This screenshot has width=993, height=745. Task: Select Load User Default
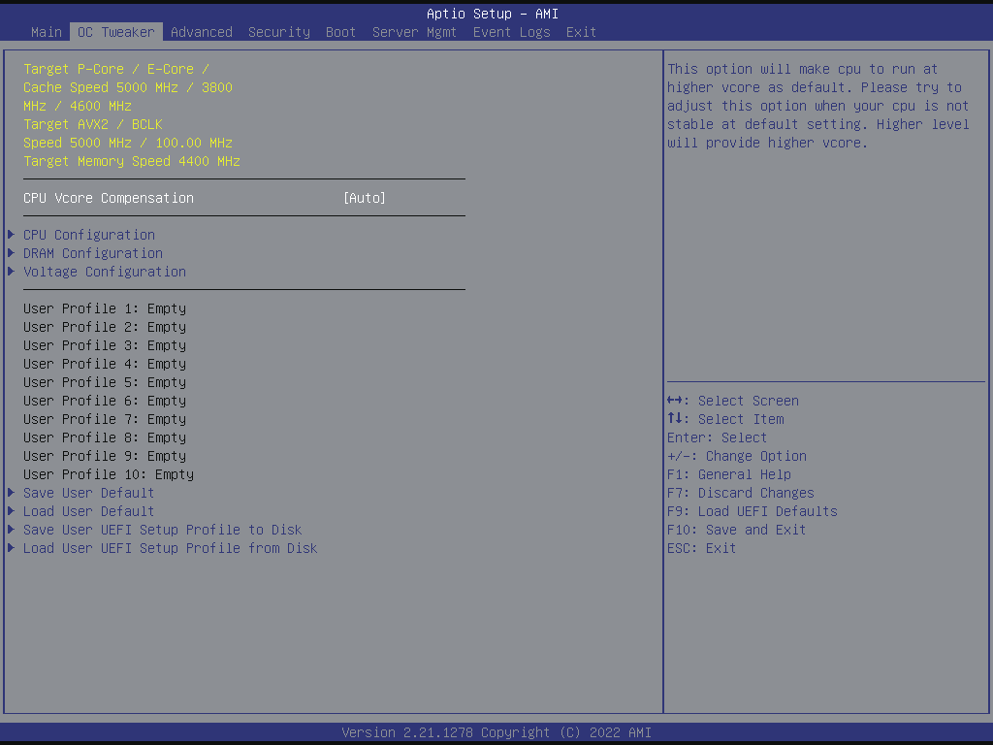pos(89,511)
